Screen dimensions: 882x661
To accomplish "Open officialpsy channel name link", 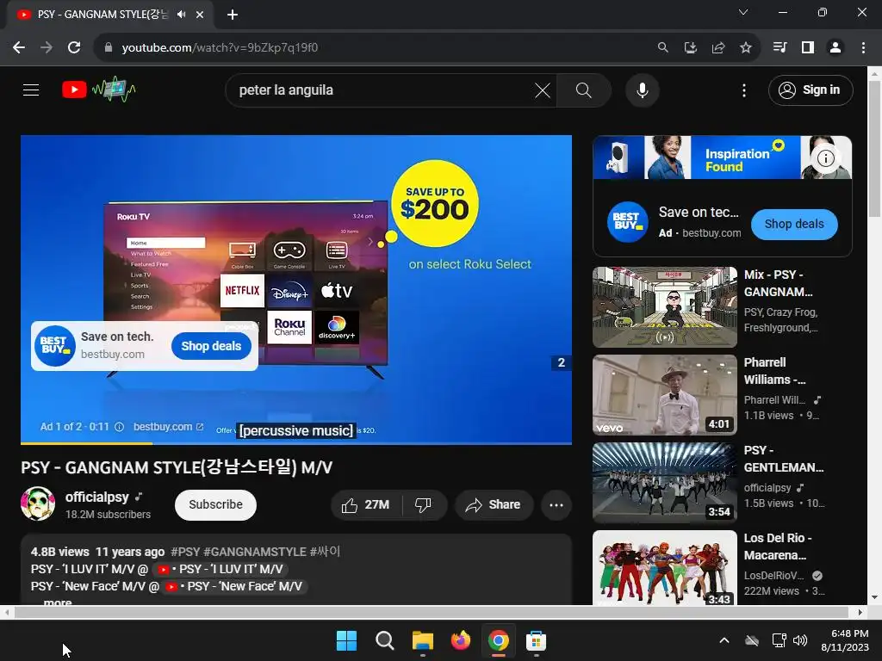I will (x=96, y=497).
